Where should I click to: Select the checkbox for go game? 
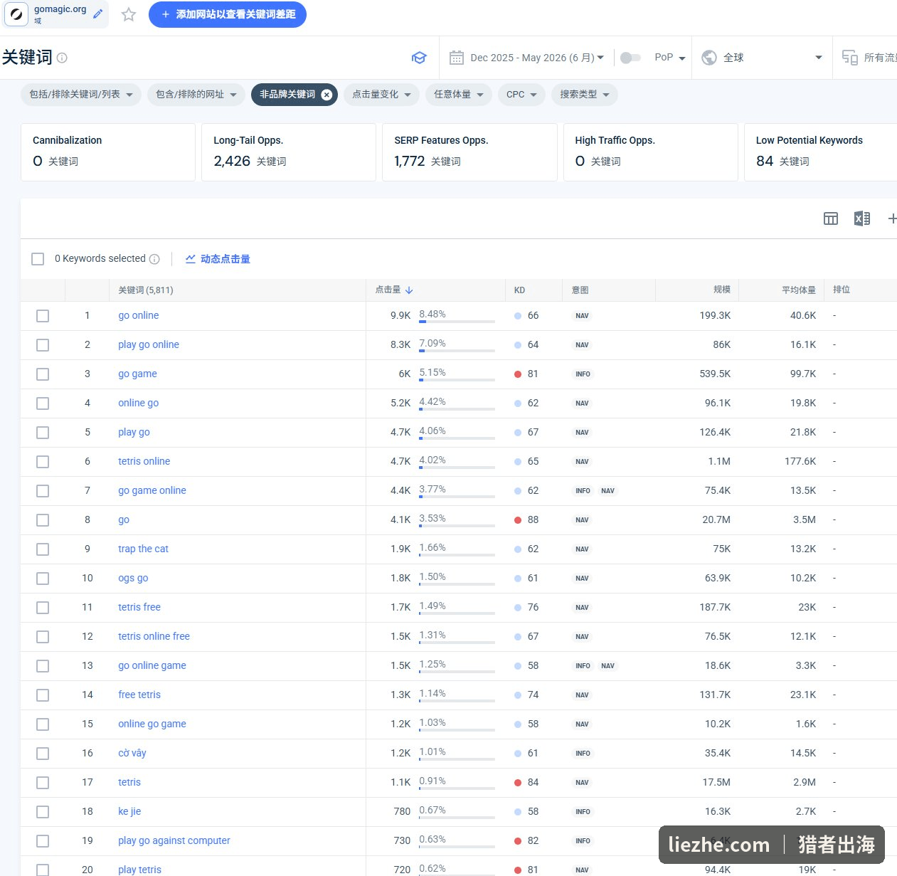pyautogui.click(x=43, y=374)
